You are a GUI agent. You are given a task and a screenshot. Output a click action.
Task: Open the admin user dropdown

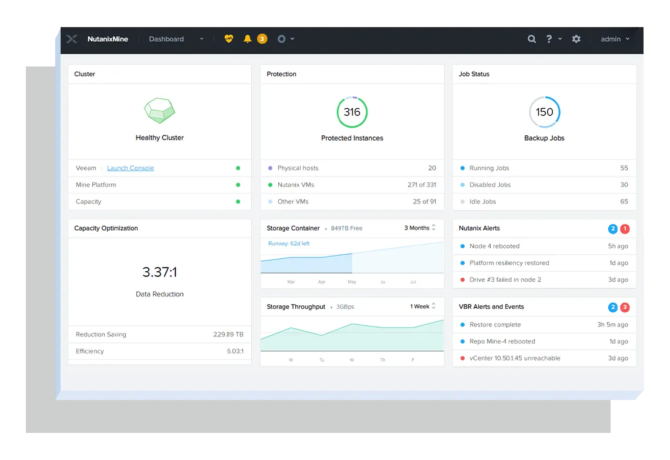615,39
